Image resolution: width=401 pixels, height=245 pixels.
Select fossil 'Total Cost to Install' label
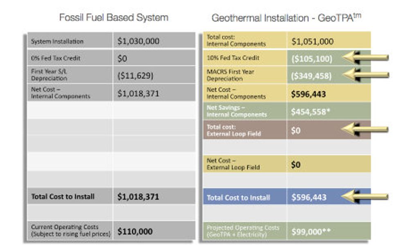[x=63, y=197]
